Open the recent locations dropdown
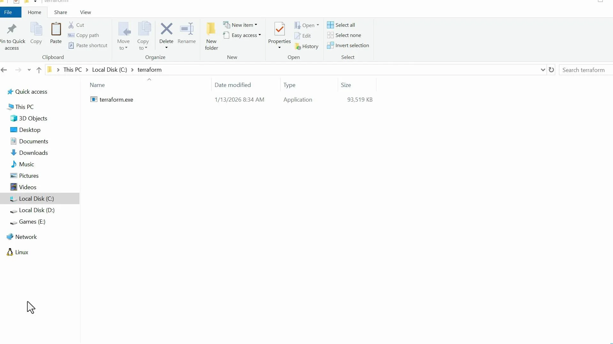Screen dimensions: 613x344 click(29, 70)
